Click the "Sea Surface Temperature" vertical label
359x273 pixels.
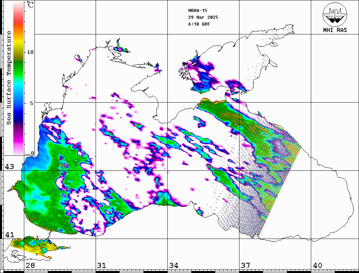(9, 78)
